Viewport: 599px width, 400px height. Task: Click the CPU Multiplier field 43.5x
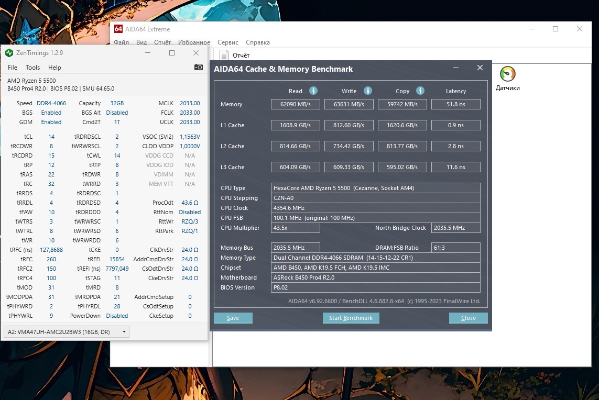295,228
